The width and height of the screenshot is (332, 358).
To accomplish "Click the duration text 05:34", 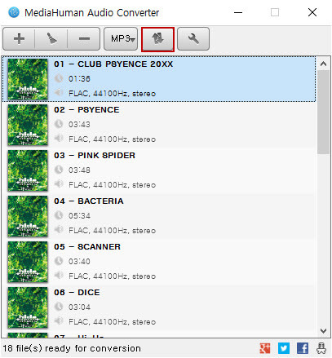I will click(x=79, y=216).
